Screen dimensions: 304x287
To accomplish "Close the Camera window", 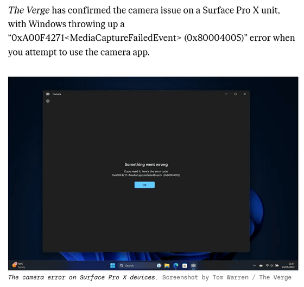I will (245, 94).
